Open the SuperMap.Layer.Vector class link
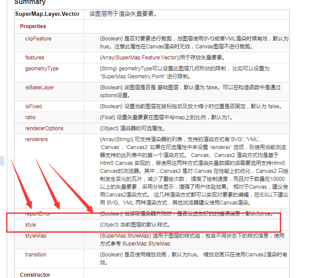The width and height of the screenshot is (336, 278). [47, 14]
